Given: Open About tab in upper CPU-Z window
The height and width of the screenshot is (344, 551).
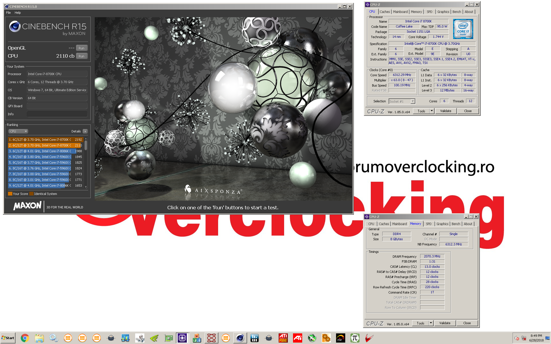Looking at the screenshot, I should click(x=469, y=12).
